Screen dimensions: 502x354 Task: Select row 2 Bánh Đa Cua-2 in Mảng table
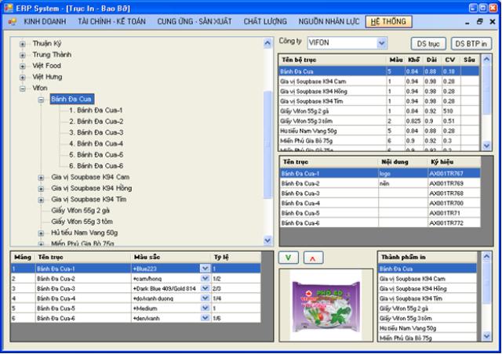[x=136, y=279]
